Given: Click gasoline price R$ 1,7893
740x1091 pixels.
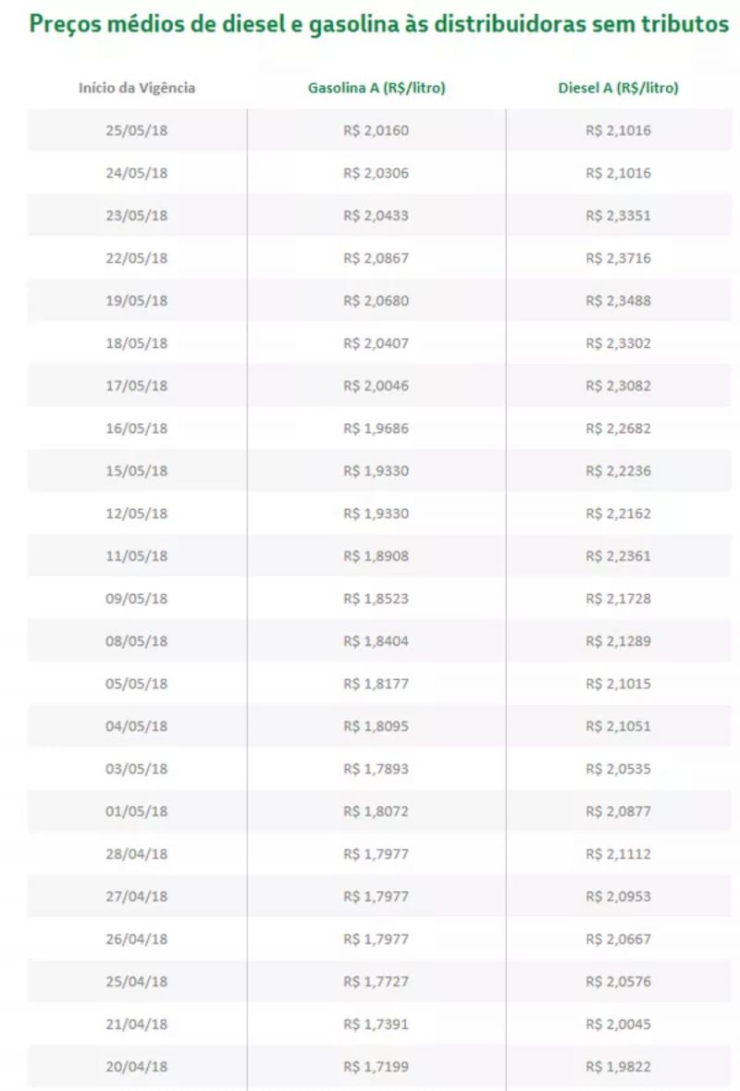Looking at the screenshot, I should point(376,769).
